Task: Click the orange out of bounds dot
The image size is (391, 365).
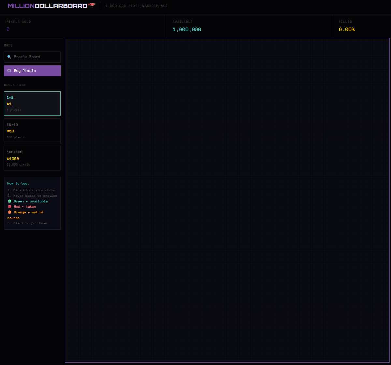Action: [9, 212]
